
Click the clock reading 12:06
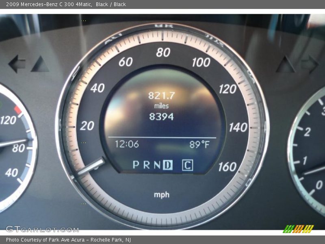pyautogui.click(x=127, y=144)
